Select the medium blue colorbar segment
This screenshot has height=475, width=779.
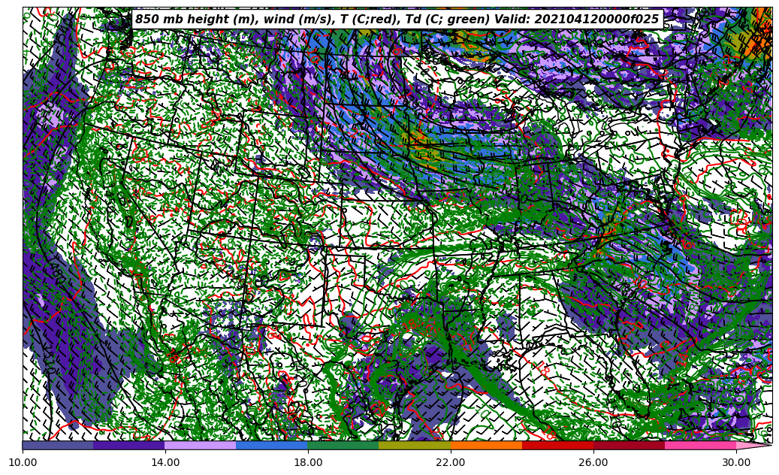tap(272, 445)
